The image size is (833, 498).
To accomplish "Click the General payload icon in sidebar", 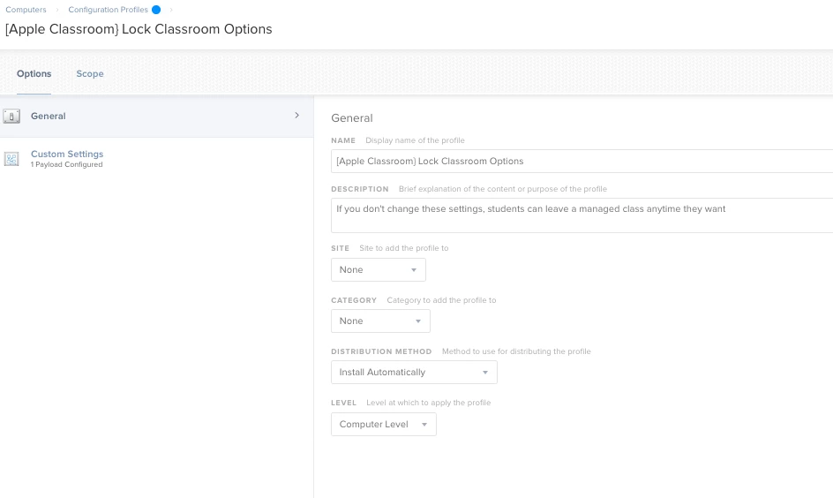I will [11, 117].
